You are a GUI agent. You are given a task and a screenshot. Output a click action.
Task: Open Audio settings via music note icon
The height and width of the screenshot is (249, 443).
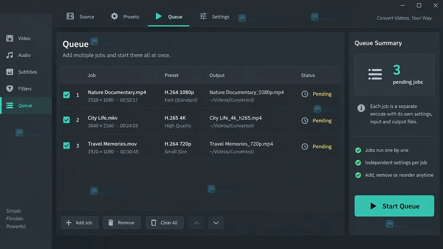pos(10,55)
